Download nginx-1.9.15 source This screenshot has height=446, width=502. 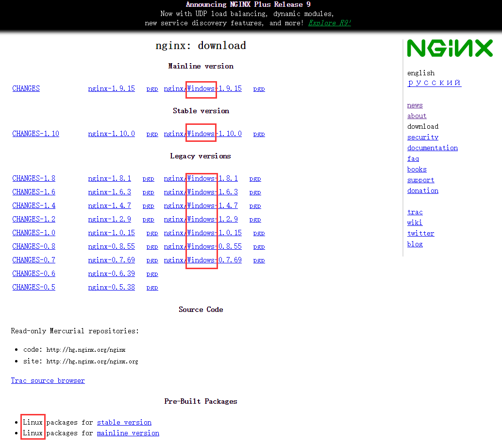(x=111, y=88)
